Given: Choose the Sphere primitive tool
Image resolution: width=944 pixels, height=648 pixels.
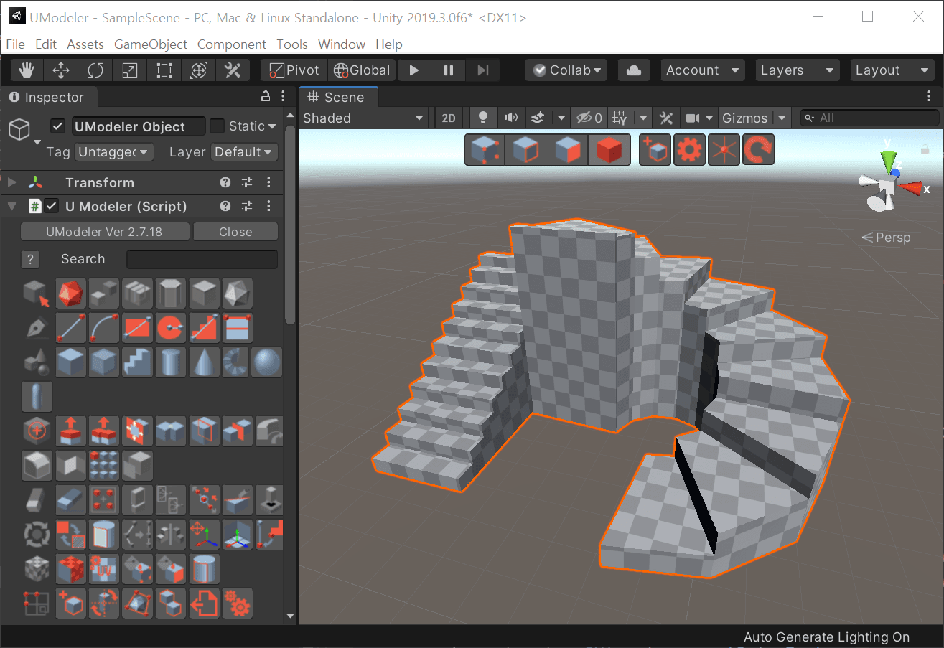Looking at the screenshot, I should click(x=267, y=362).
